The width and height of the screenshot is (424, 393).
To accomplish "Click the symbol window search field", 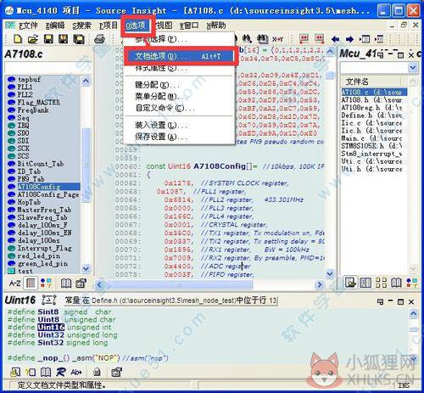I will [x=47, y=68].
